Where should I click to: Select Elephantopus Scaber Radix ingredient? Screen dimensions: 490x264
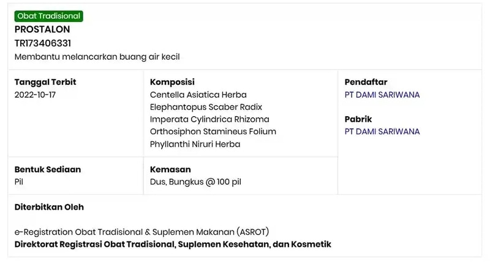pos(206,107)
